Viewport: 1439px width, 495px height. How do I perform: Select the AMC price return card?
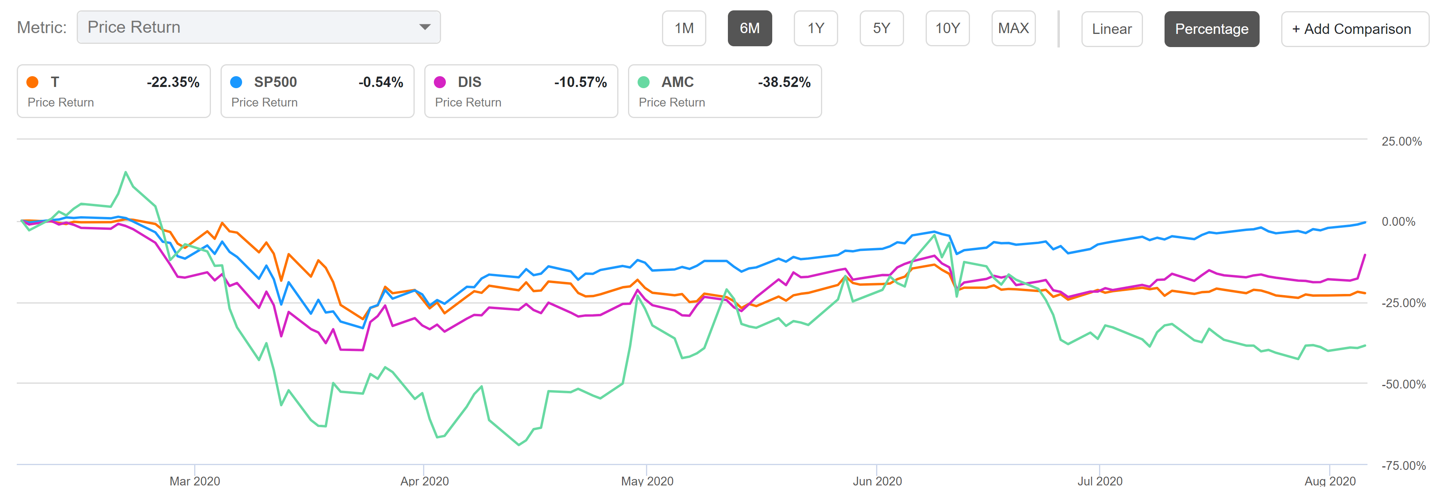(x=725, y=91)
